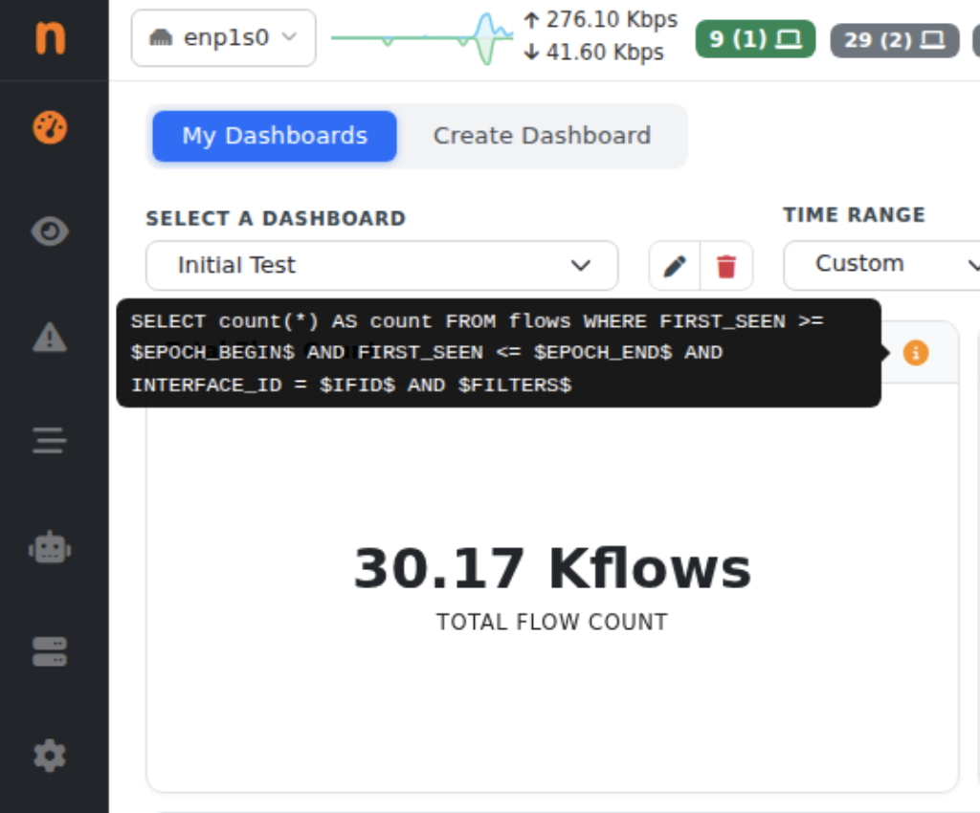Click the 30.17 Kflows total value
Viewport: 980px width, 813px height.
click(552, 568)
